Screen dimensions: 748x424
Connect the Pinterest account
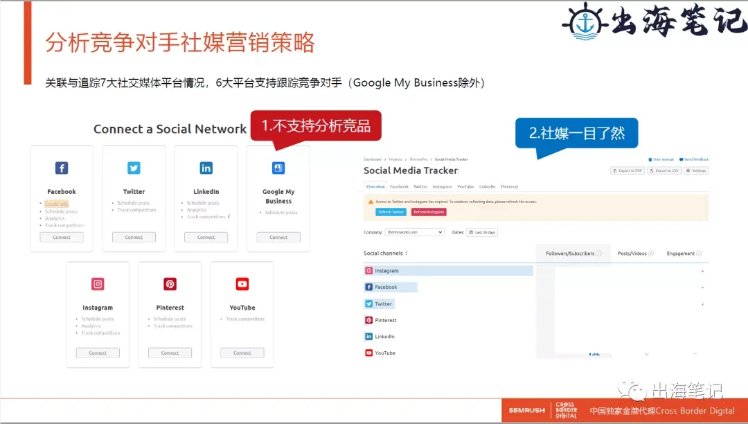pos(170,353)
